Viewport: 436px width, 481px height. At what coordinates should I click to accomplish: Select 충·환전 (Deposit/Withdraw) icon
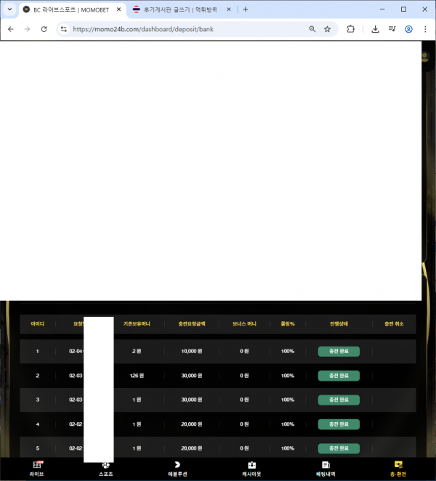coord(397,465)
